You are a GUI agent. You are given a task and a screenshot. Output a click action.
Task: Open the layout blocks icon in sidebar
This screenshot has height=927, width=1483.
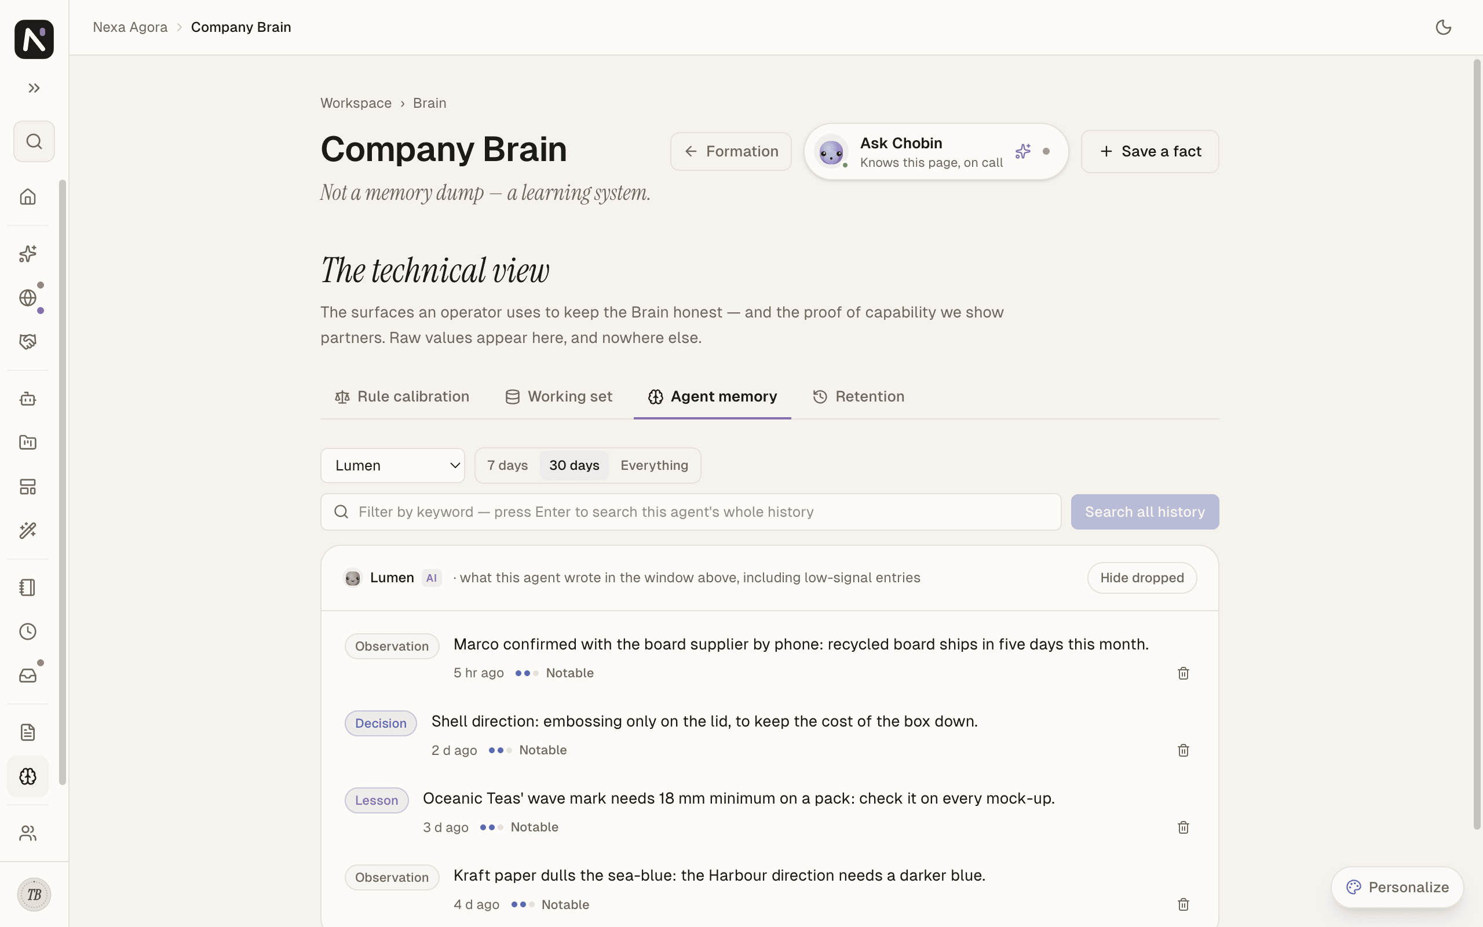tap(28, 487)
